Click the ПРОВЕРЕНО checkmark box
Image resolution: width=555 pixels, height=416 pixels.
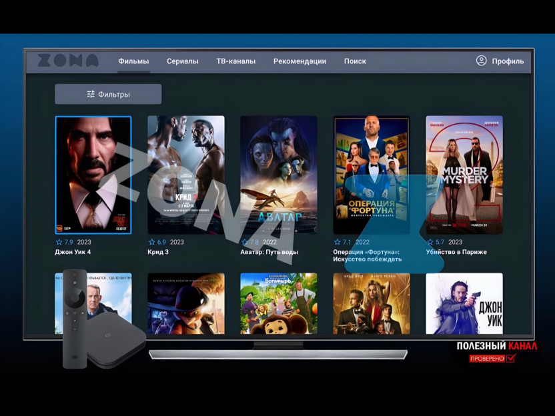point(511,358)
